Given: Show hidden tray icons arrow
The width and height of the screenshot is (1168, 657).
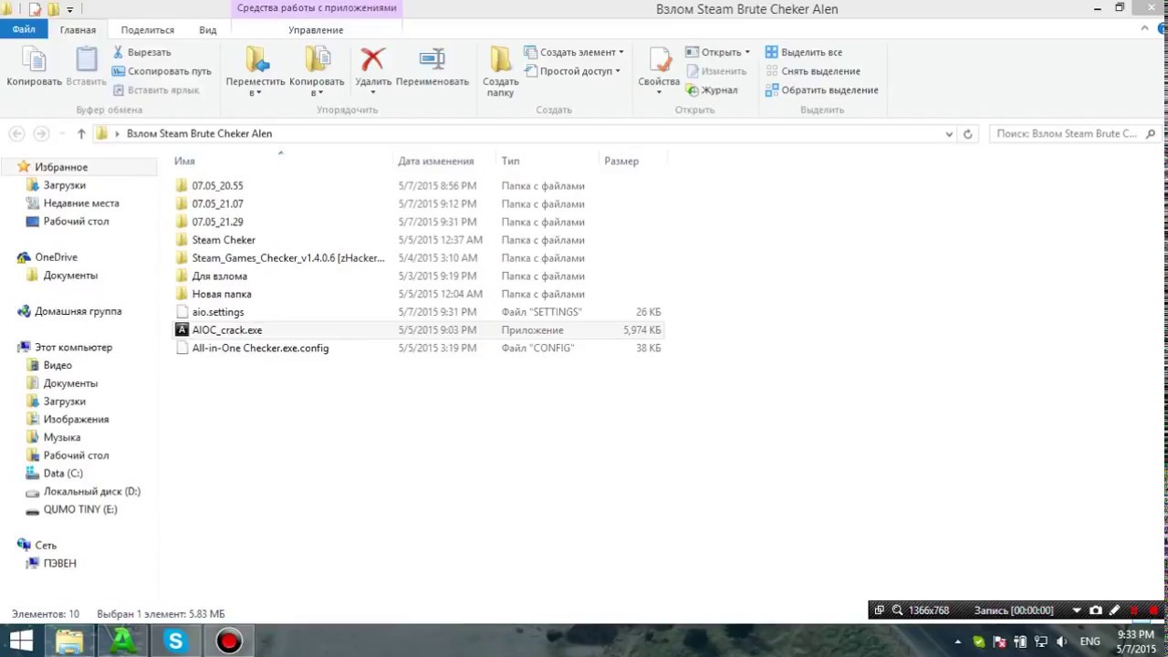Looking at the screenshot, I should tap(958, 641).
